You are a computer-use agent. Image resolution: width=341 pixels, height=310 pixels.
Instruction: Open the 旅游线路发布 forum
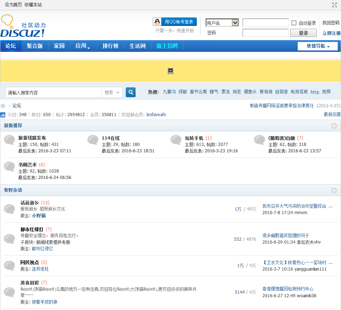click(x=32, y=138)
